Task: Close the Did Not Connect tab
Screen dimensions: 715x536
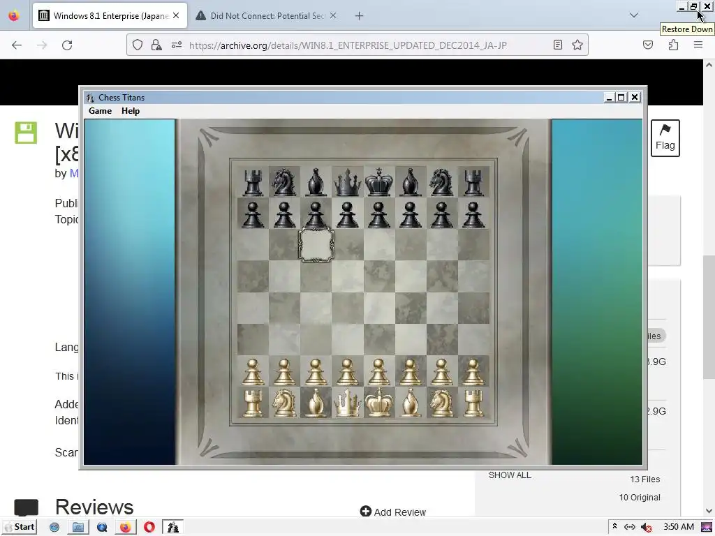Action: pyautogui.click(x=333, y=15)
